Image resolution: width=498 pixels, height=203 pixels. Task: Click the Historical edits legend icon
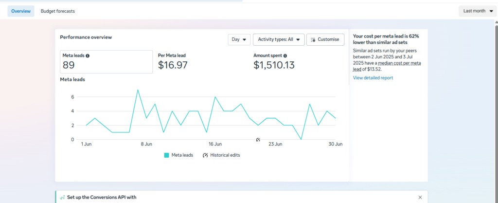[205, 155]
